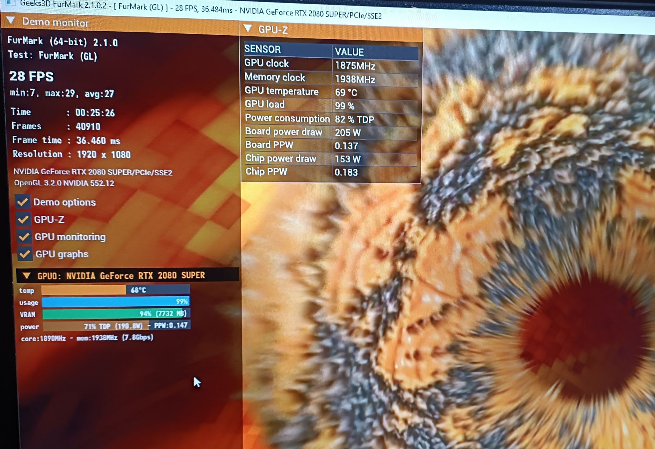Collapse the GPU0 NVIDIA GeForce RTX 2080 SUPER section

click(26, 276)
